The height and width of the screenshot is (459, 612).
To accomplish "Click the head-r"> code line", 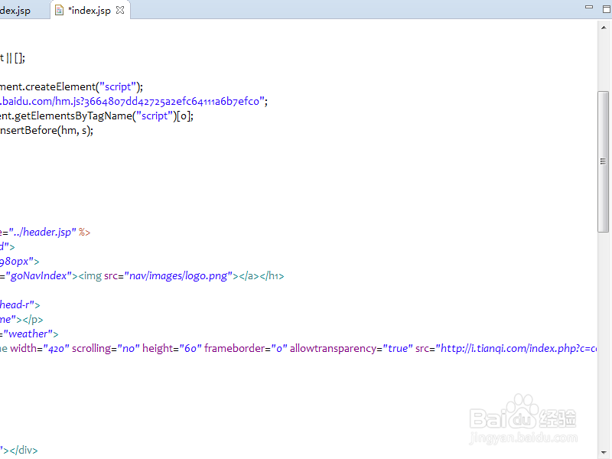I will 20,304.
